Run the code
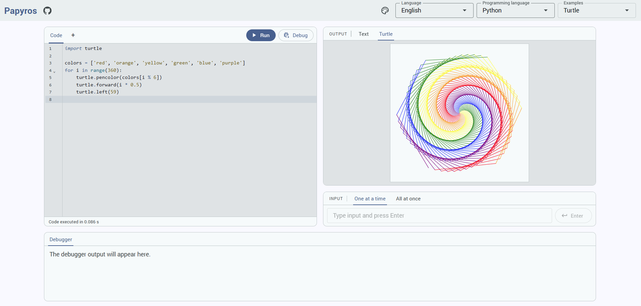The image size is (641, 306). click(261, 35)
